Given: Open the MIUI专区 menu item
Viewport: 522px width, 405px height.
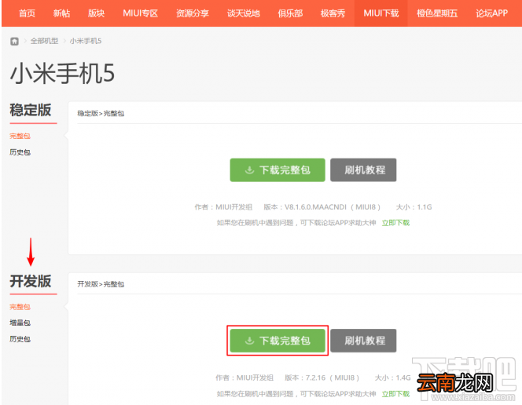Looking at the screenshot, I should [x=140, y=13].
